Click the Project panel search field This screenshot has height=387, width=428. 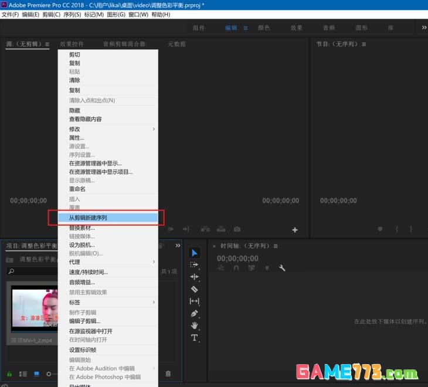point(32,271)
